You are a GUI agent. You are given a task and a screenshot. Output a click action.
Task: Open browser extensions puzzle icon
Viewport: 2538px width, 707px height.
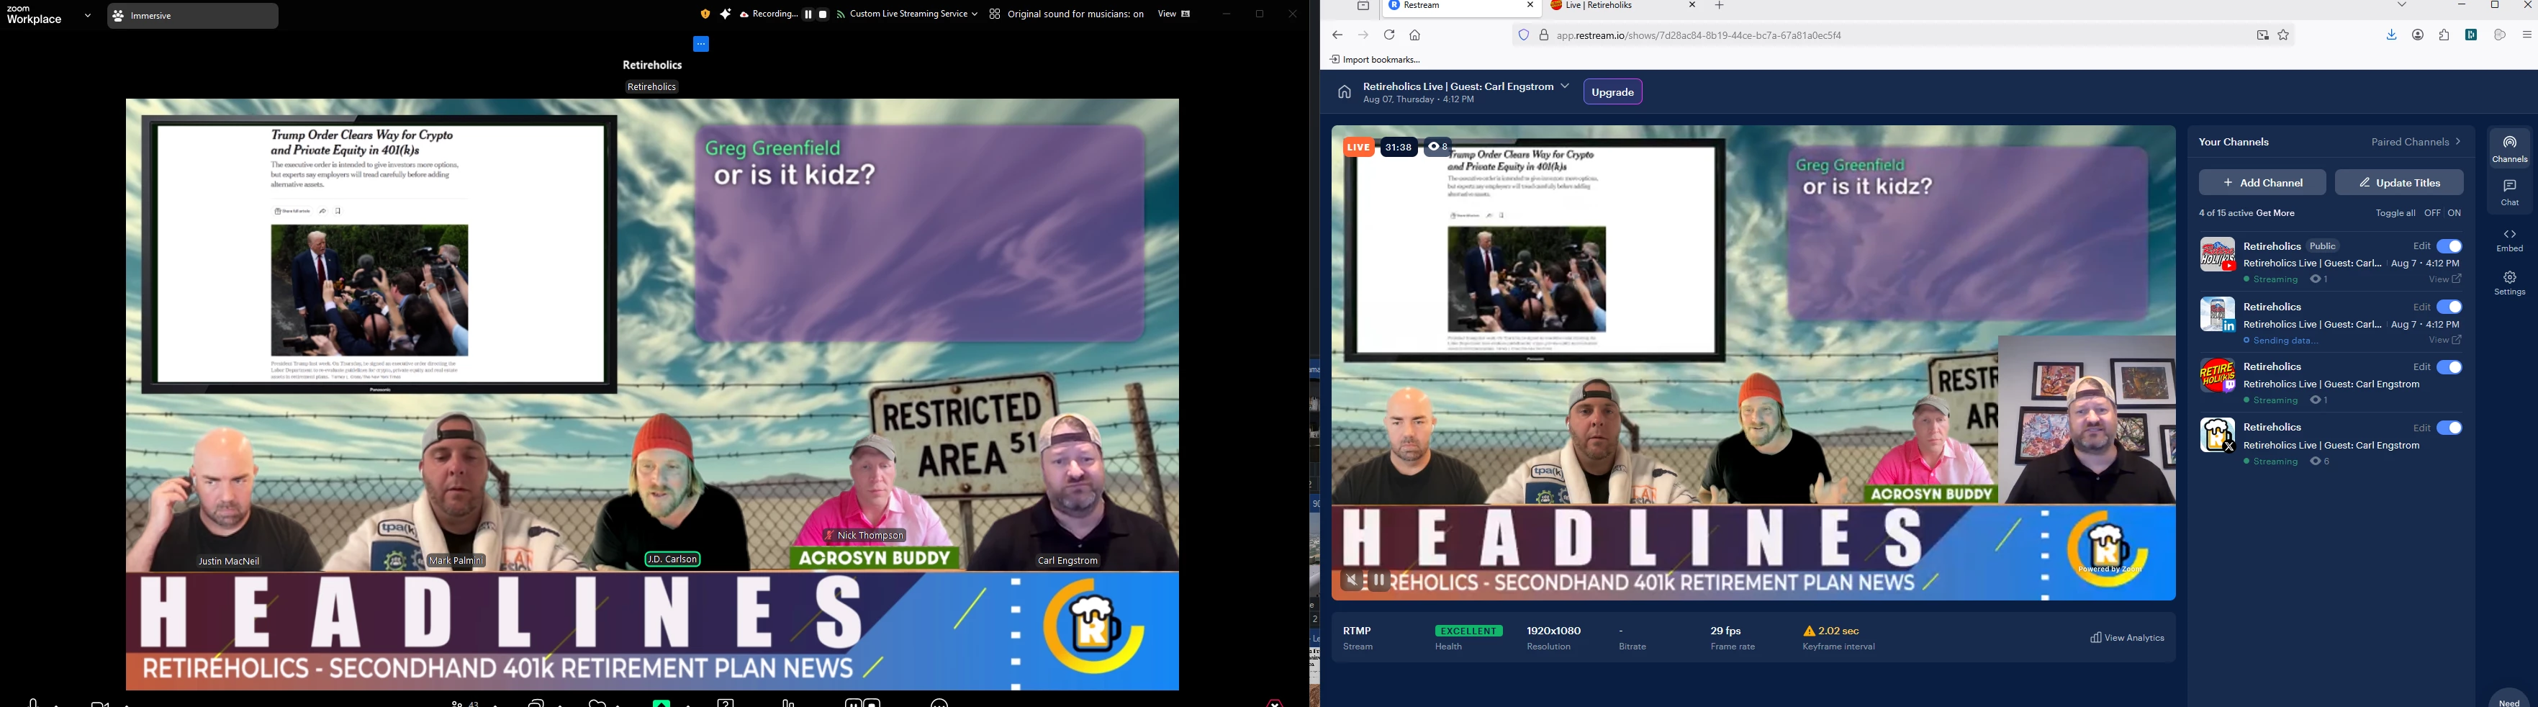coord(2444,35)
